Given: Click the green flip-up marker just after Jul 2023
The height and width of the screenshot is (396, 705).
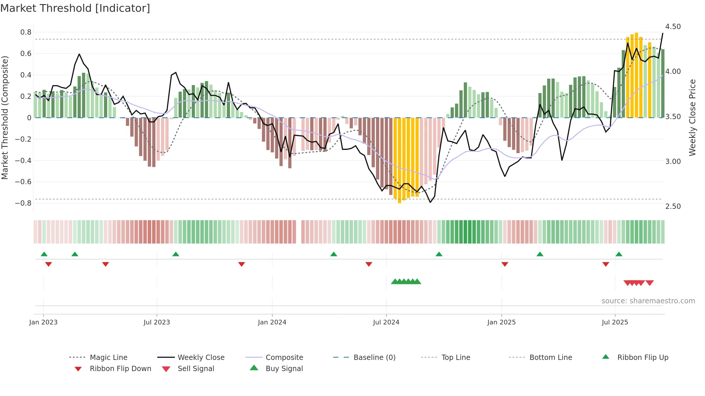Looking at the screenshot, I should pos(176,254).
